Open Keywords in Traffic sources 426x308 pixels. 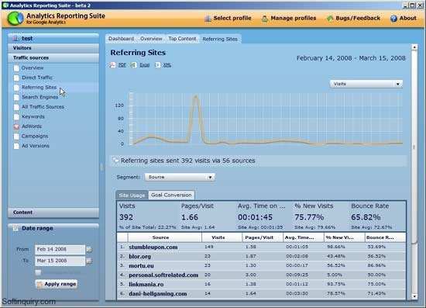pyautogui.click(x=33, y=116)
